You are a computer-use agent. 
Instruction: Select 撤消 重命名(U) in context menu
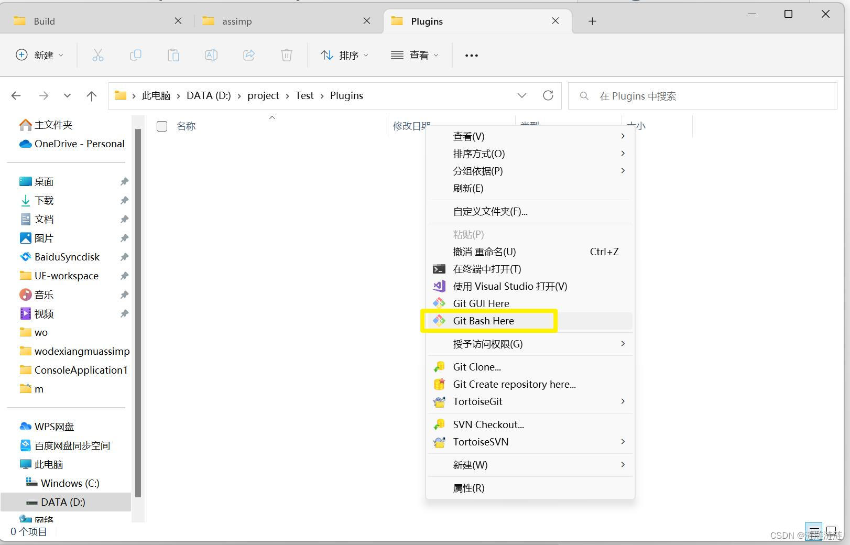coord(530,252)
